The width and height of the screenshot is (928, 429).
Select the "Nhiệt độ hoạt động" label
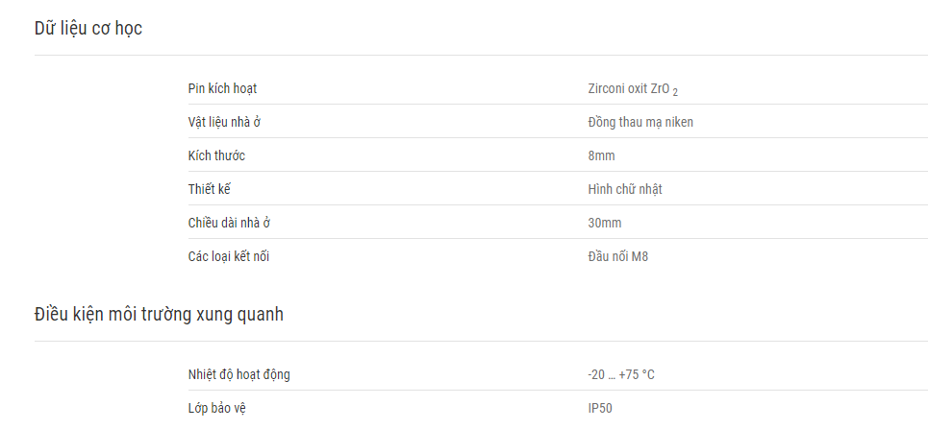click(239, 374)
